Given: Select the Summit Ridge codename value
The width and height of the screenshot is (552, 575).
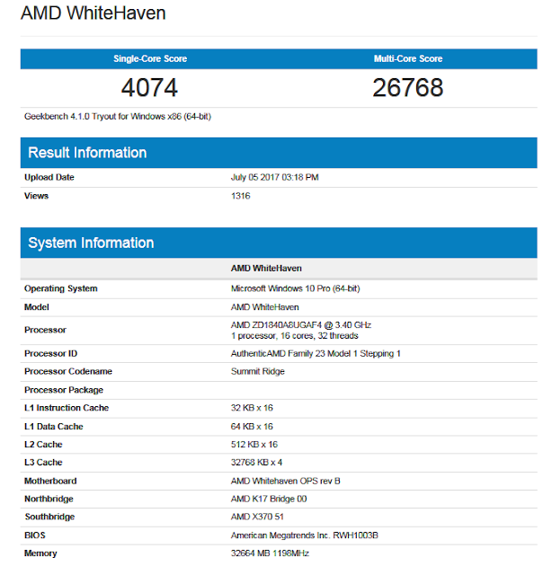Looking at the screenshot, I should click(258, 371).
